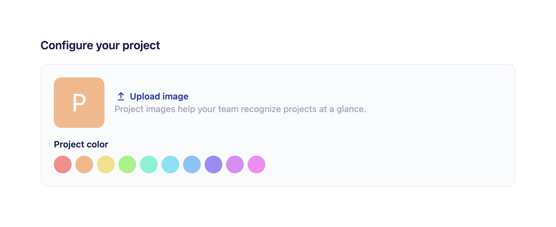Viewport: 556px width, 227px height.
Task: Click the word 'project' in the heading
Action: coord(141,45)
